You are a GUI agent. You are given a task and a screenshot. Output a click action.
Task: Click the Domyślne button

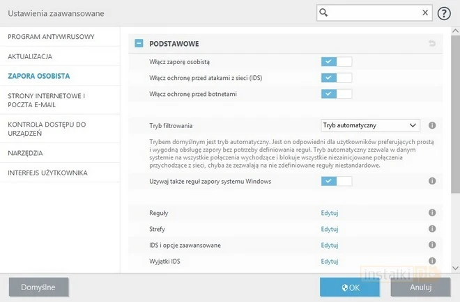[38, 286]
